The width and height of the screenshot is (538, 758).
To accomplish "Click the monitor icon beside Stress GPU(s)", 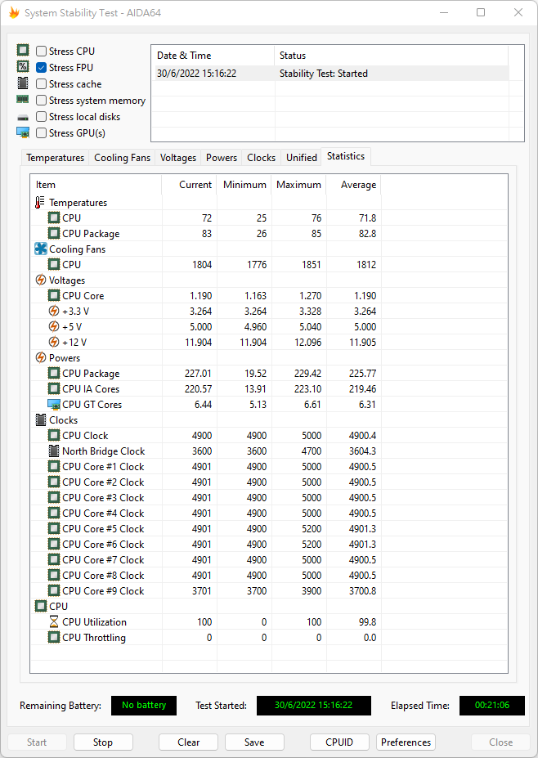I will click(23, 132).
